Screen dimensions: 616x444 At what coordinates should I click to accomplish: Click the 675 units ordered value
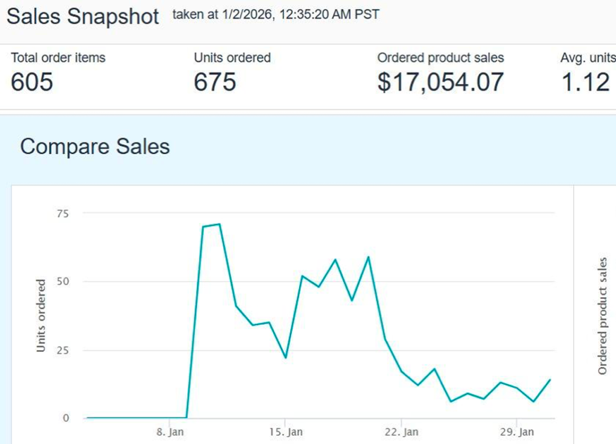(x=215, y=82)
